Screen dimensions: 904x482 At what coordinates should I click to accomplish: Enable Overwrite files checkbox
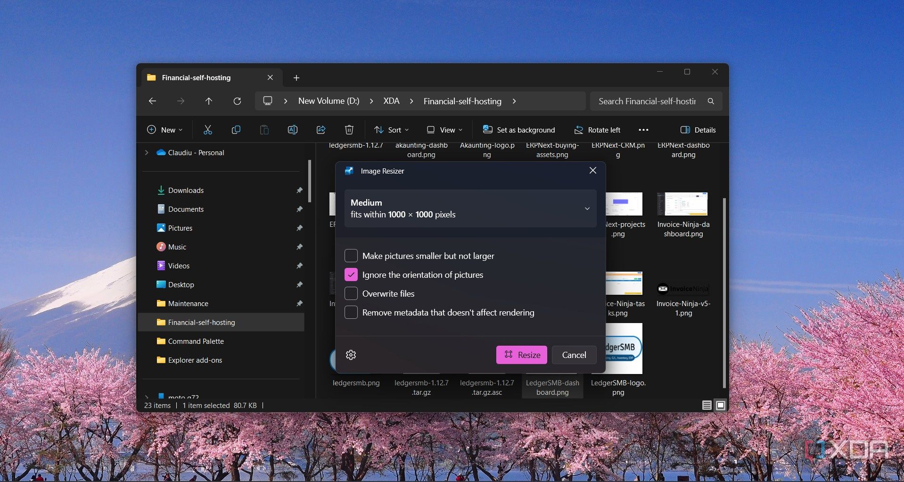351,293
